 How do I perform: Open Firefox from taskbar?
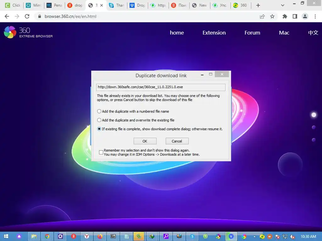coord(100,236)
